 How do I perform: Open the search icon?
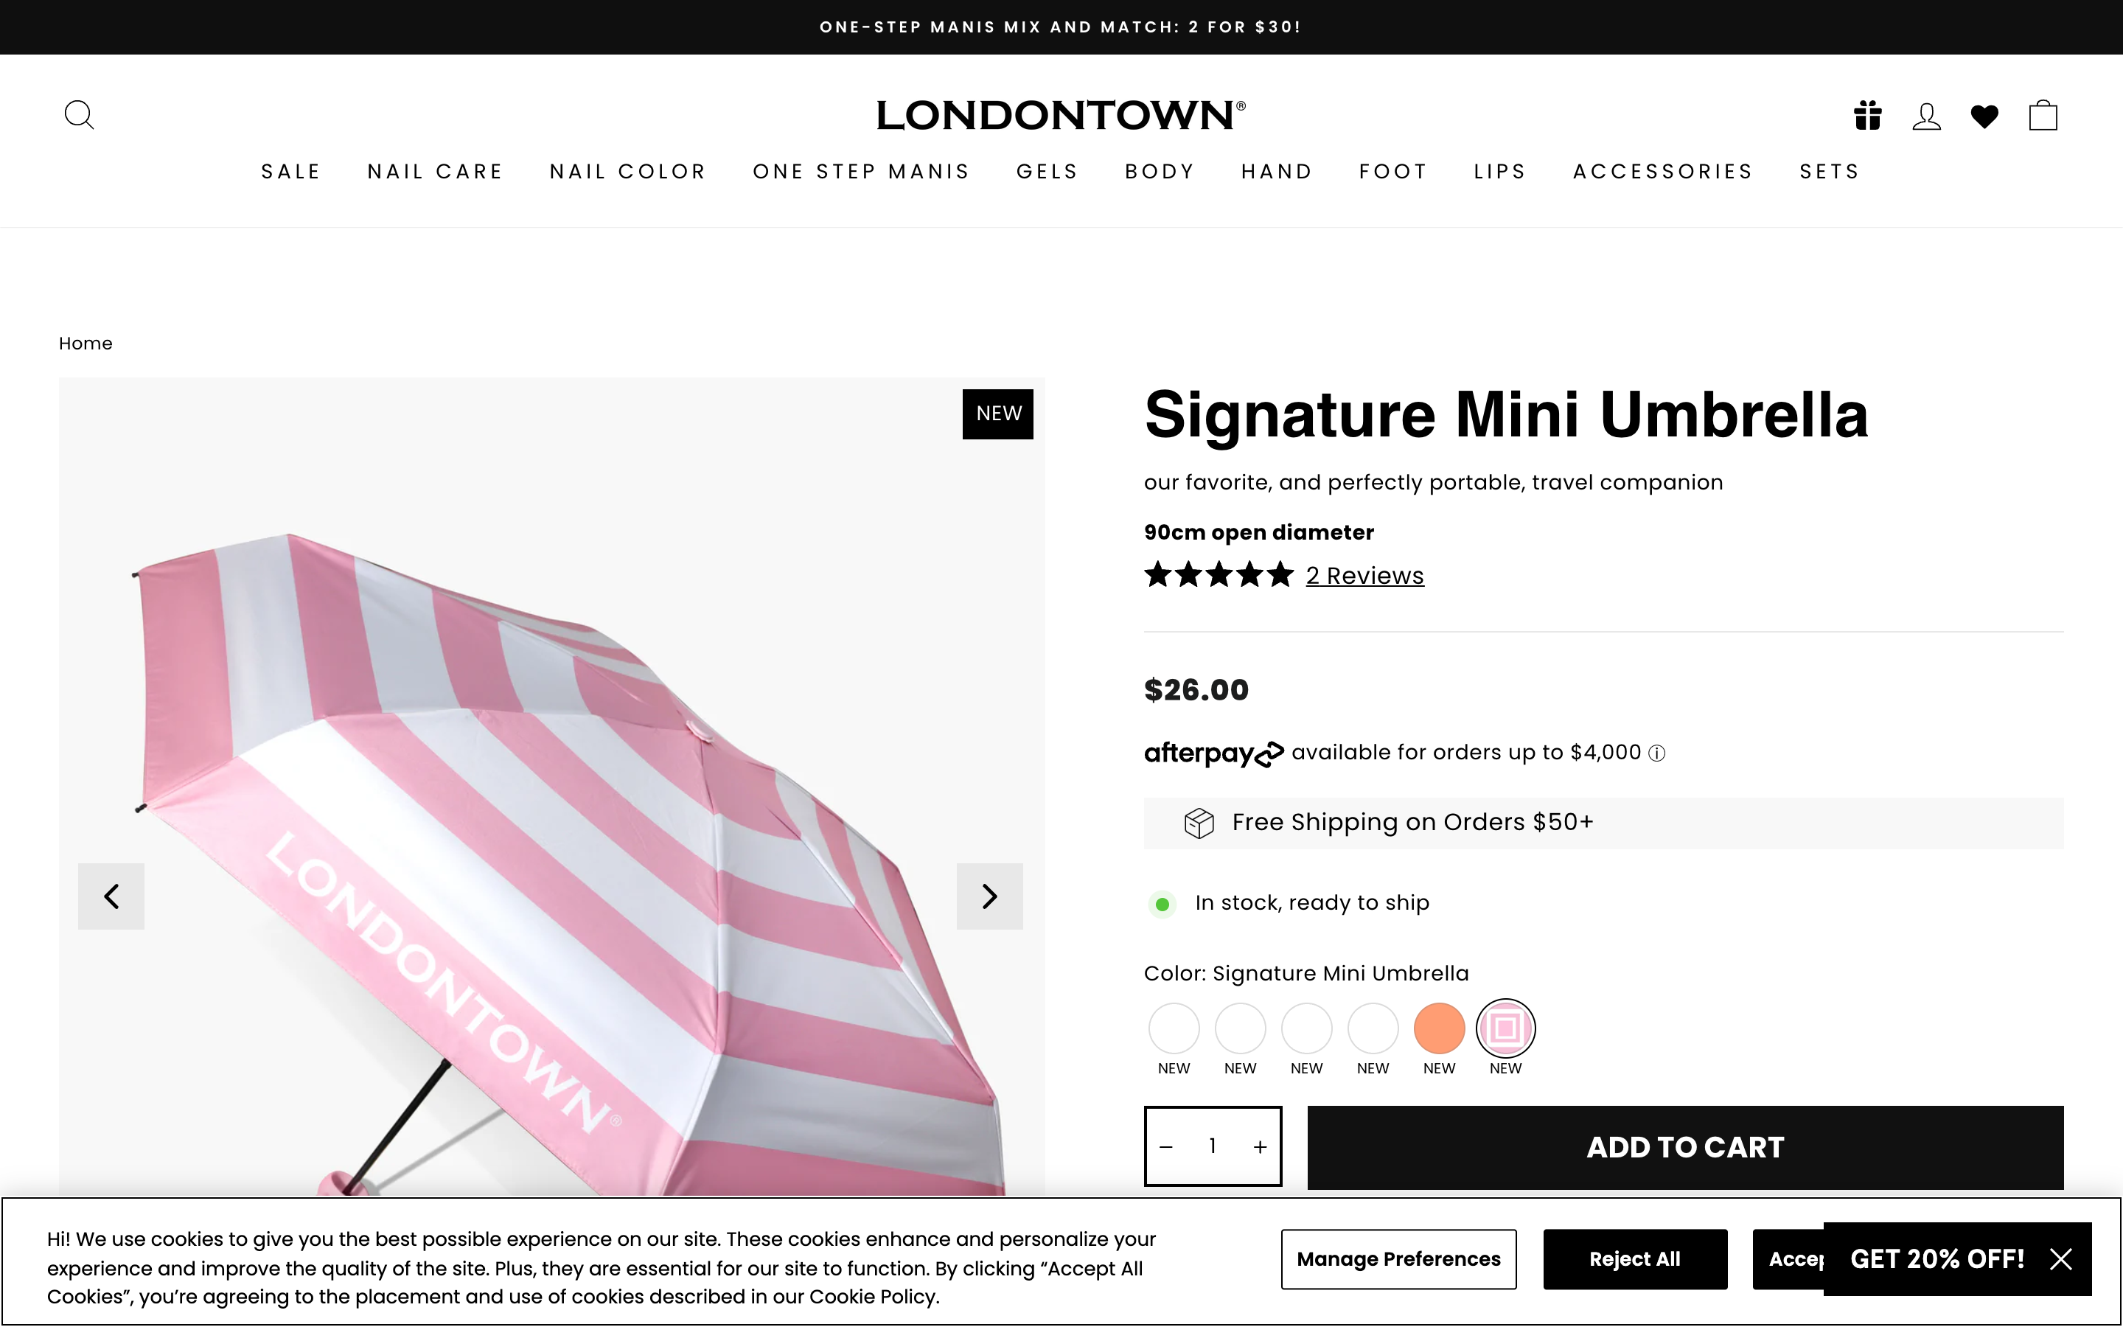coord(79,114)
